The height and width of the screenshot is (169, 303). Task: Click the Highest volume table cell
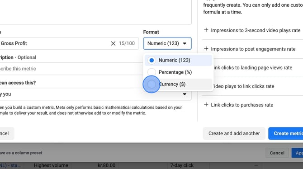[x=51, y=165]
